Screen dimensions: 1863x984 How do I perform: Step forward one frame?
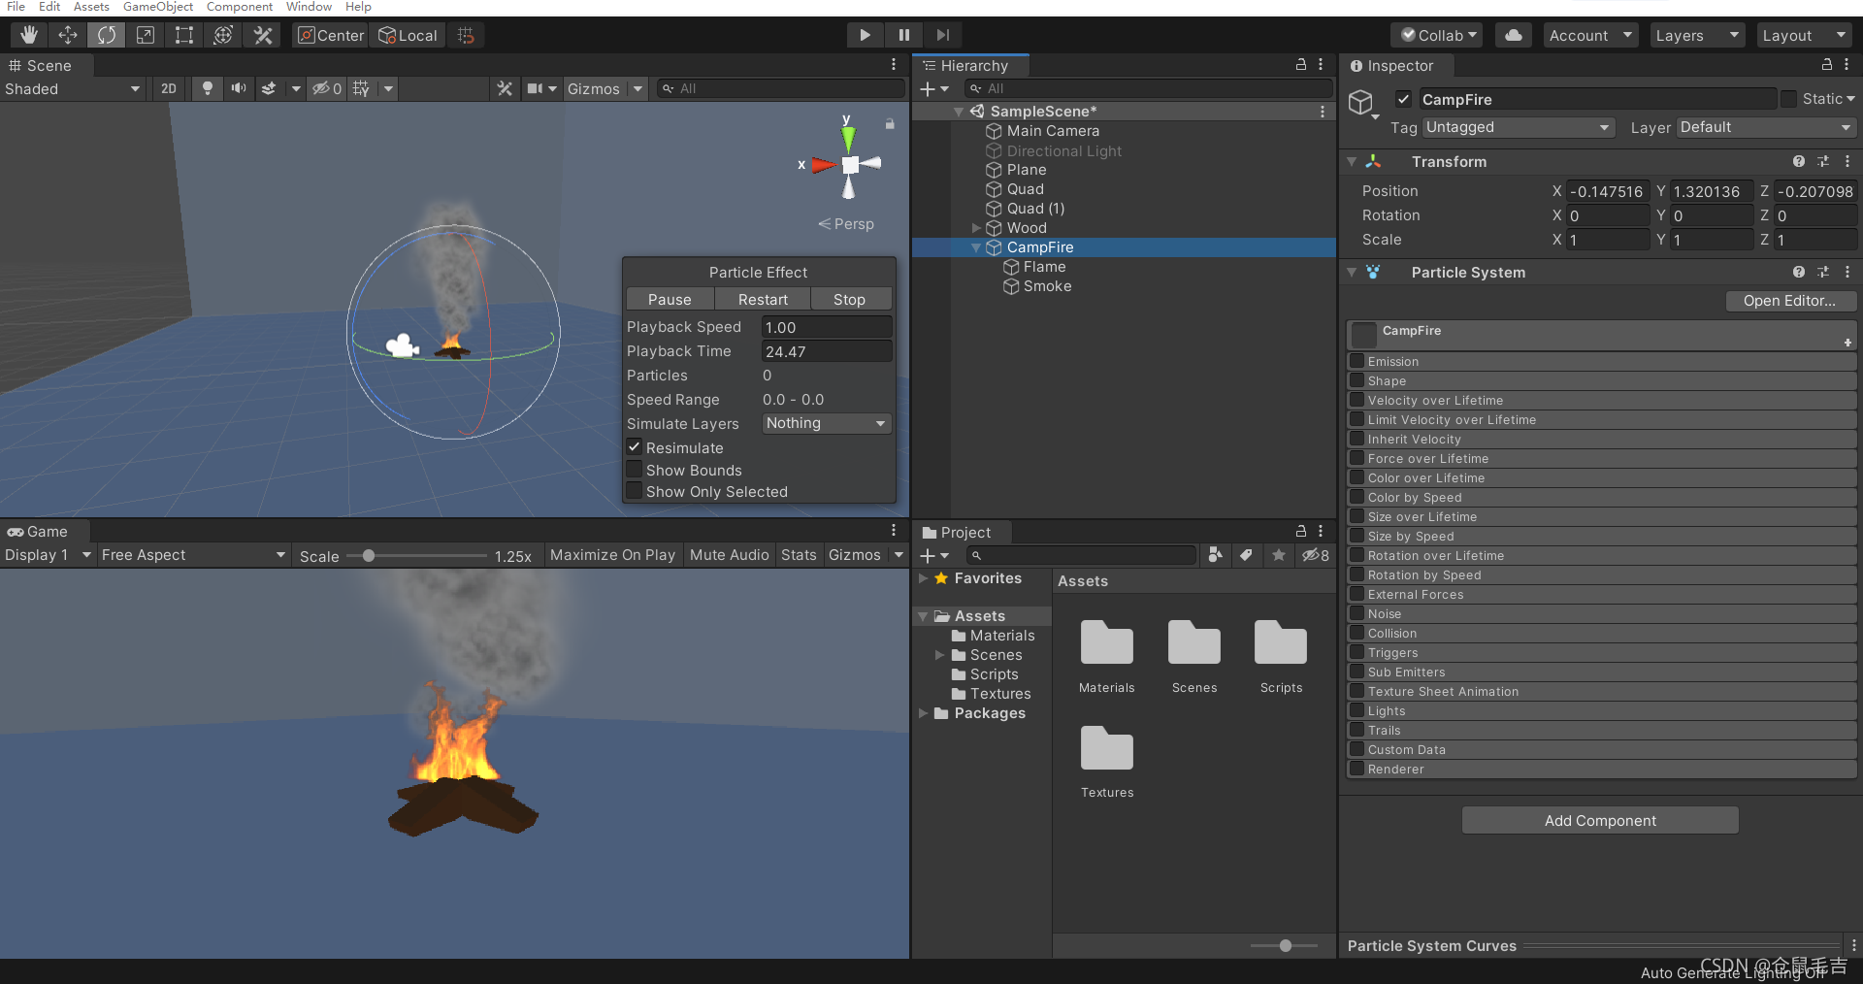pyautogui.click(x=942, y=35)
